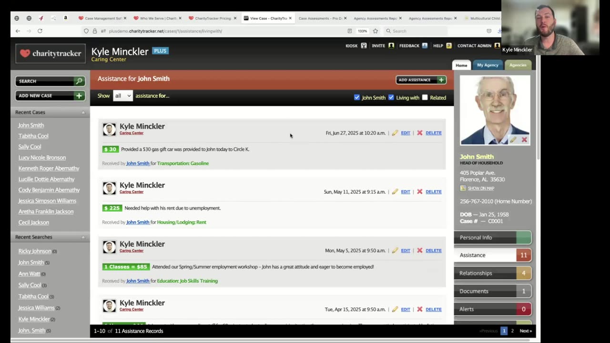Open the browser zoom 133% control
Image resolution: width=610 pixels, height=343 pixels.
click(363, 31)
